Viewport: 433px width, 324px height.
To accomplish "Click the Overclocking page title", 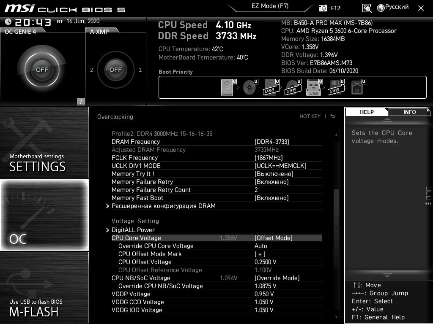I will (115, 117).
